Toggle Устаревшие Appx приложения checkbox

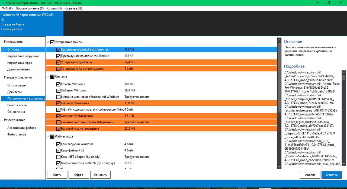58,69
